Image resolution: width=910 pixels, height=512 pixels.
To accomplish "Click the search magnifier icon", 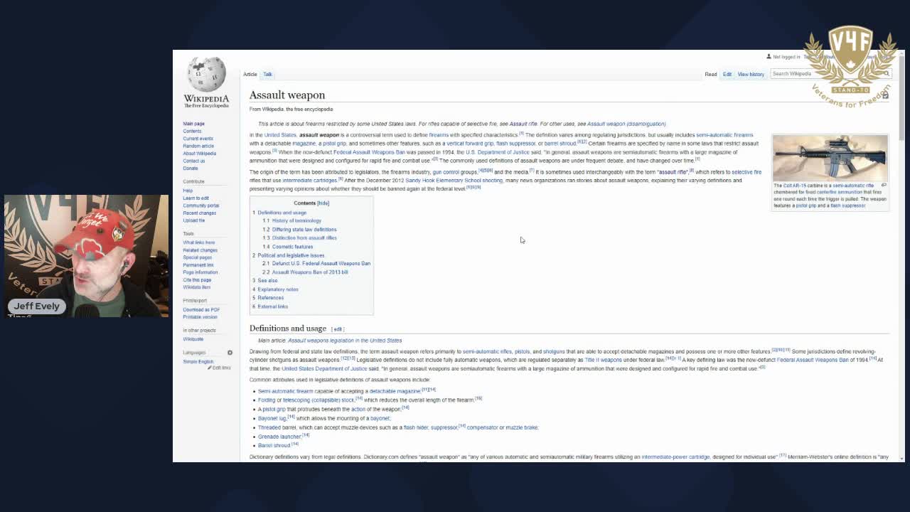I will (x=887, y=74).
